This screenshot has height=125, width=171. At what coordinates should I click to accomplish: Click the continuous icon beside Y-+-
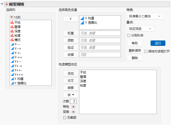[x=12, y=53]
